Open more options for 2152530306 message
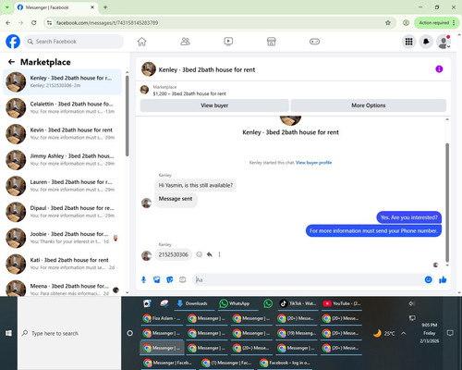The width and height of the screenshot is (462, 370). (x=219, y=254)
